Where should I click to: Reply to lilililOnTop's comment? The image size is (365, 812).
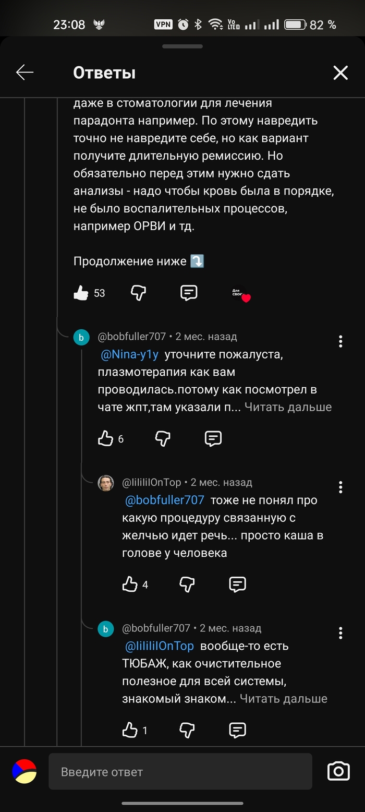(x=238, y=584)
